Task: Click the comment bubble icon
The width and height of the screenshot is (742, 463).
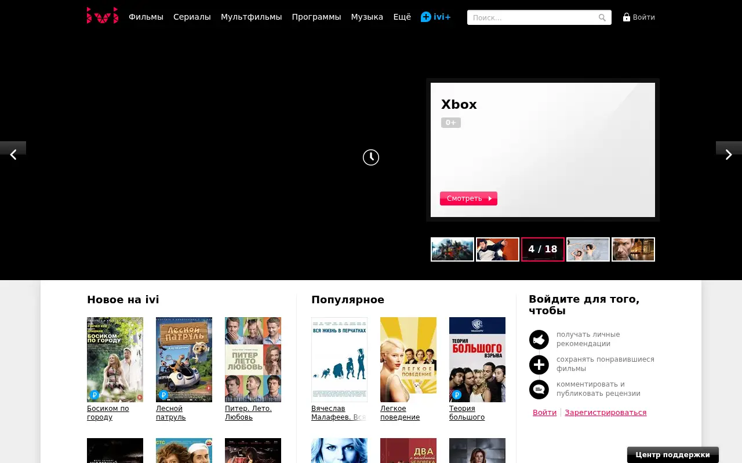Action: coord(539,389)
